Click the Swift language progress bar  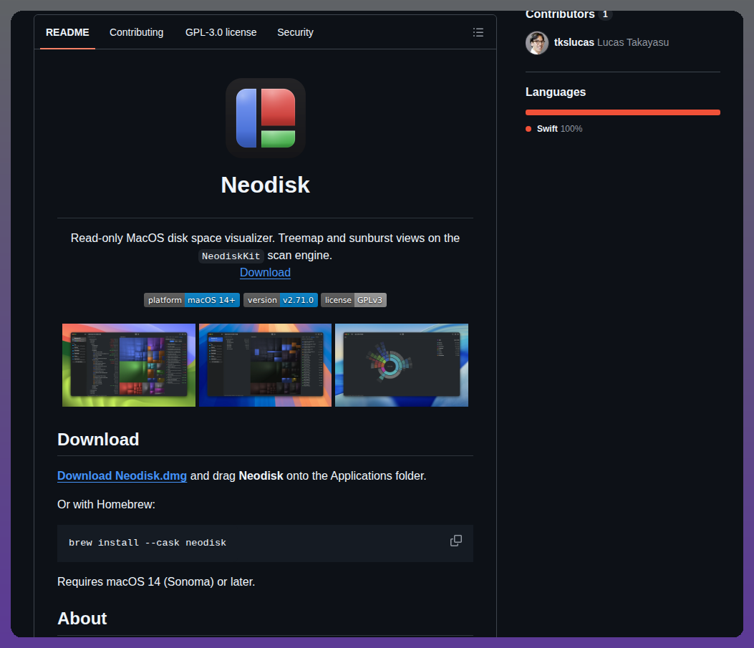623,112
